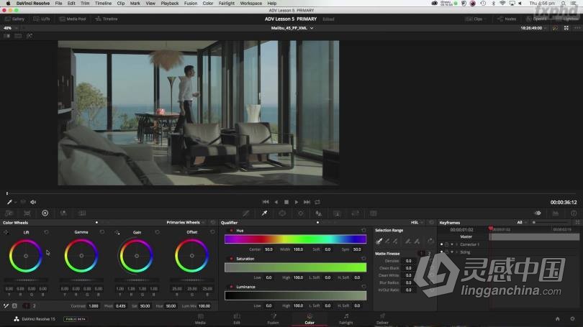The width and height of the screenshot is (583, 327).
Task: Toggle the Saturation qualifier enable dot
Action: click(231, 259)
